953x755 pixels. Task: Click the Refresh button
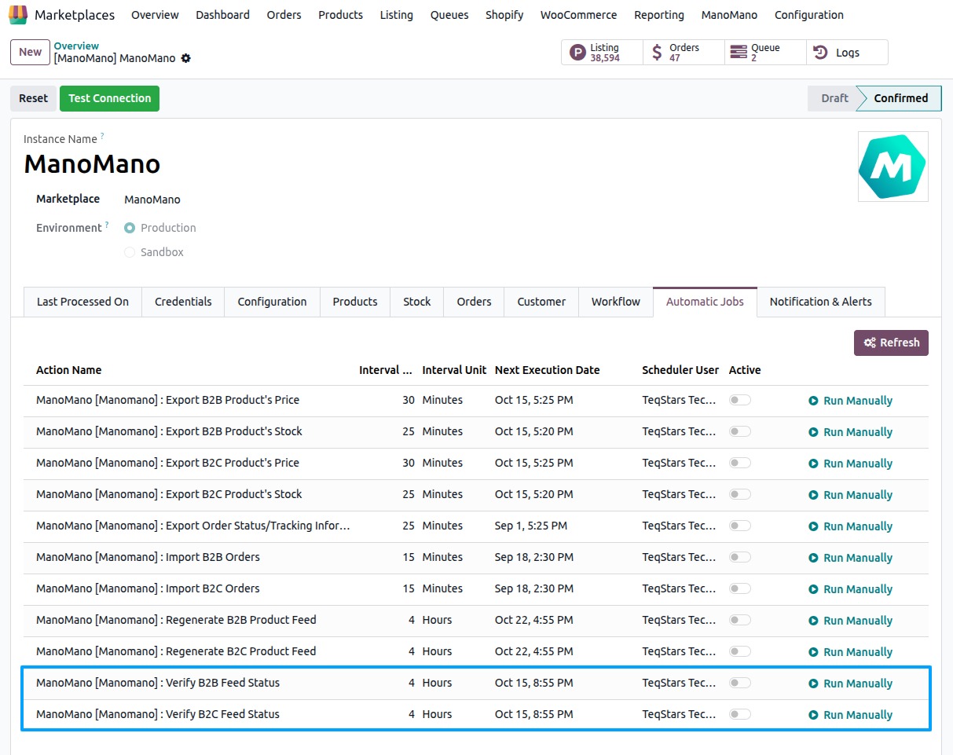click(x=891, y=343)
